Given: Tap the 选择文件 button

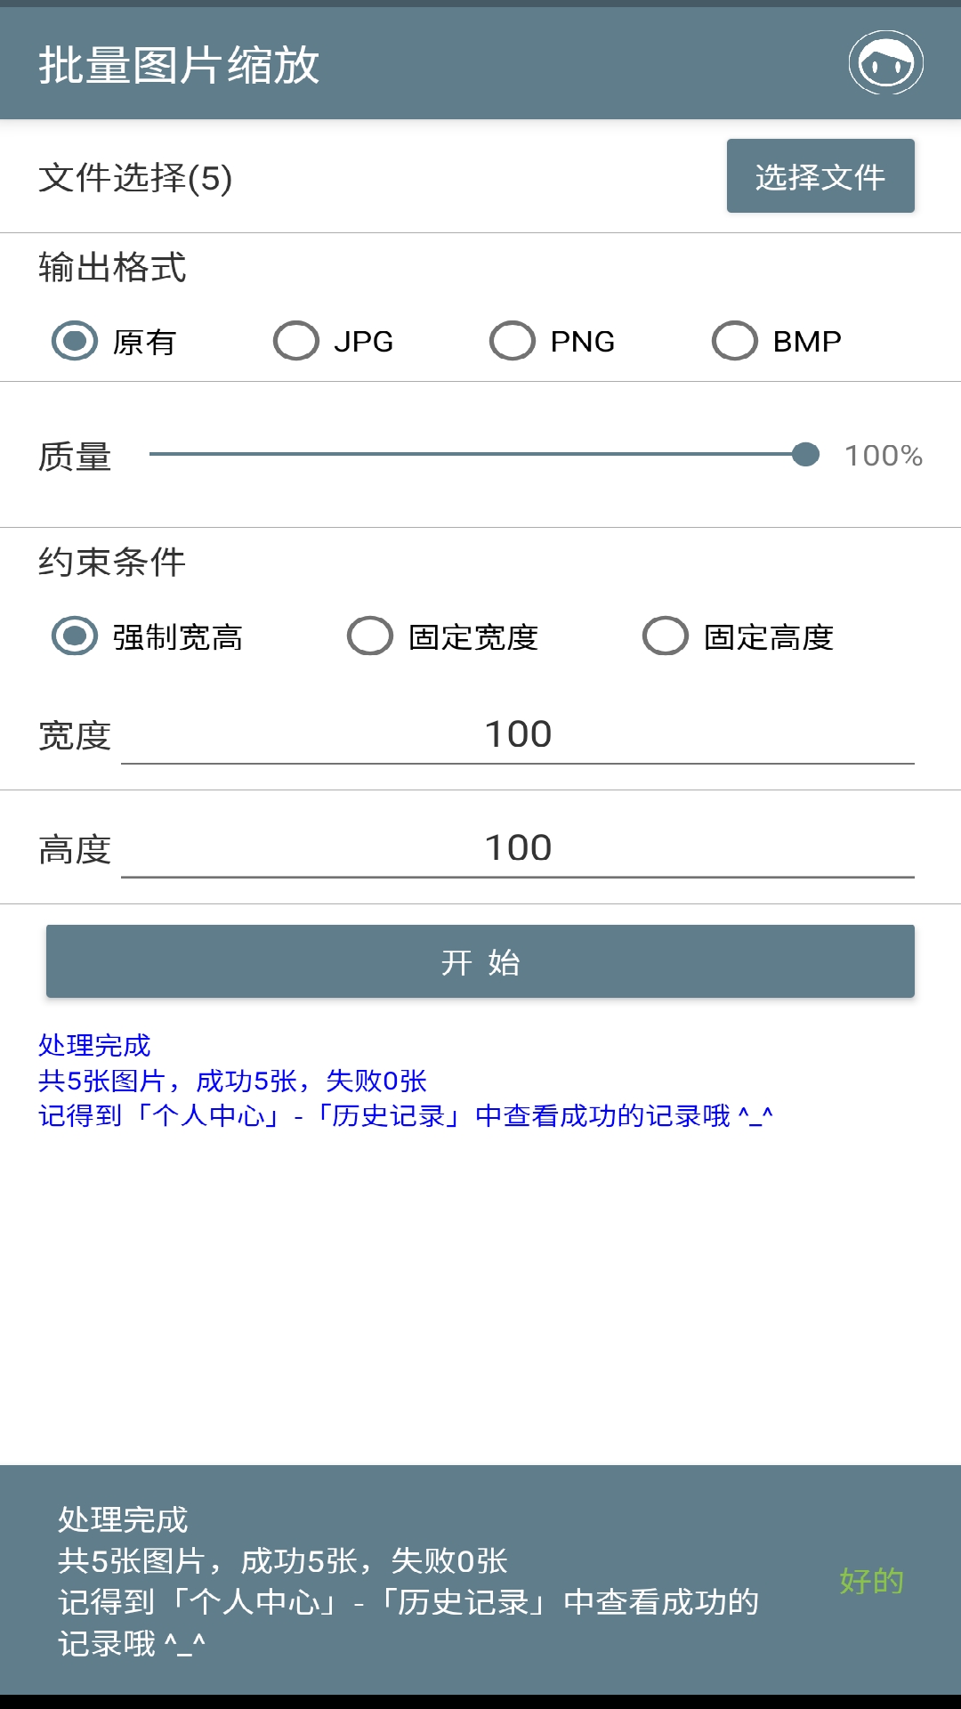Looking at the screenshot, I should (820, 176).
